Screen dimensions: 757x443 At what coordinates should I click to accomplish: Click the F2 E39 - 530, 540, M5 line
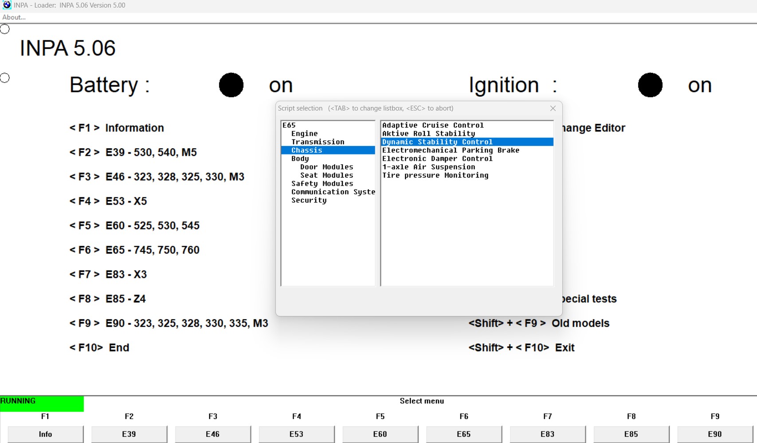[133, 152]
